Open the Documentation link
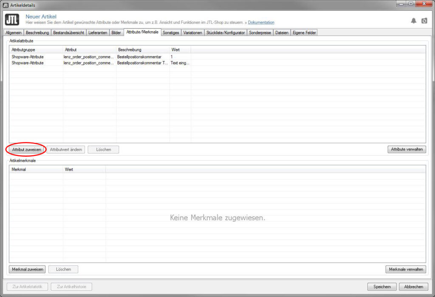This screenshot has height=297, width=435. point(261,23)
